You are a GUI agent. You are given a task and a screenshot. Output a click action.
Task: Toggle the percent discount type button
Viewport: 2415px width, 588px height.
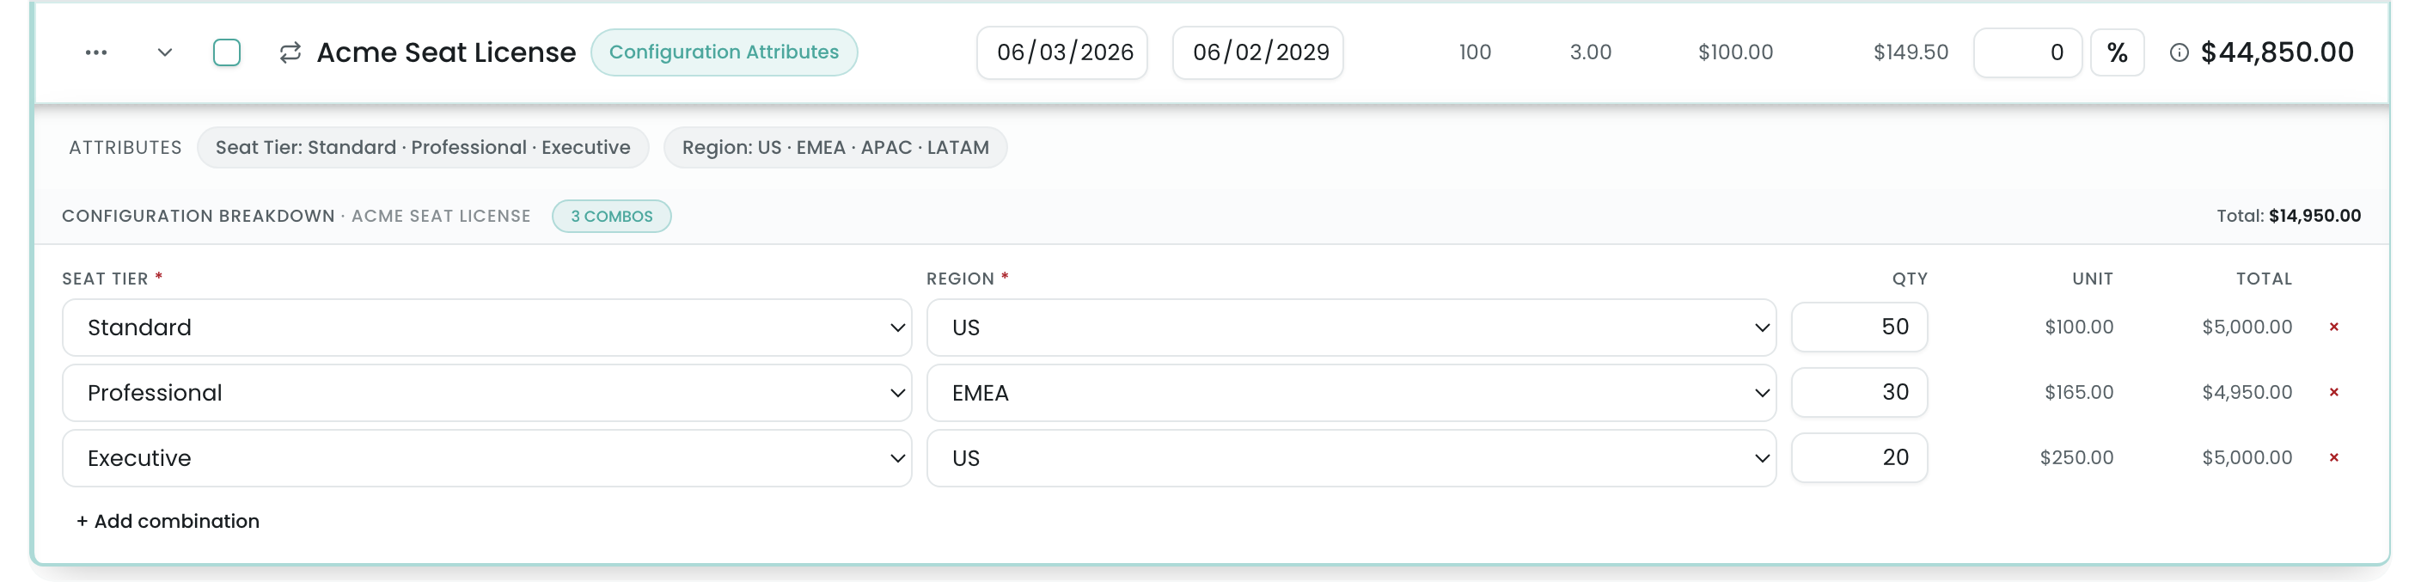click(2117, 52)
